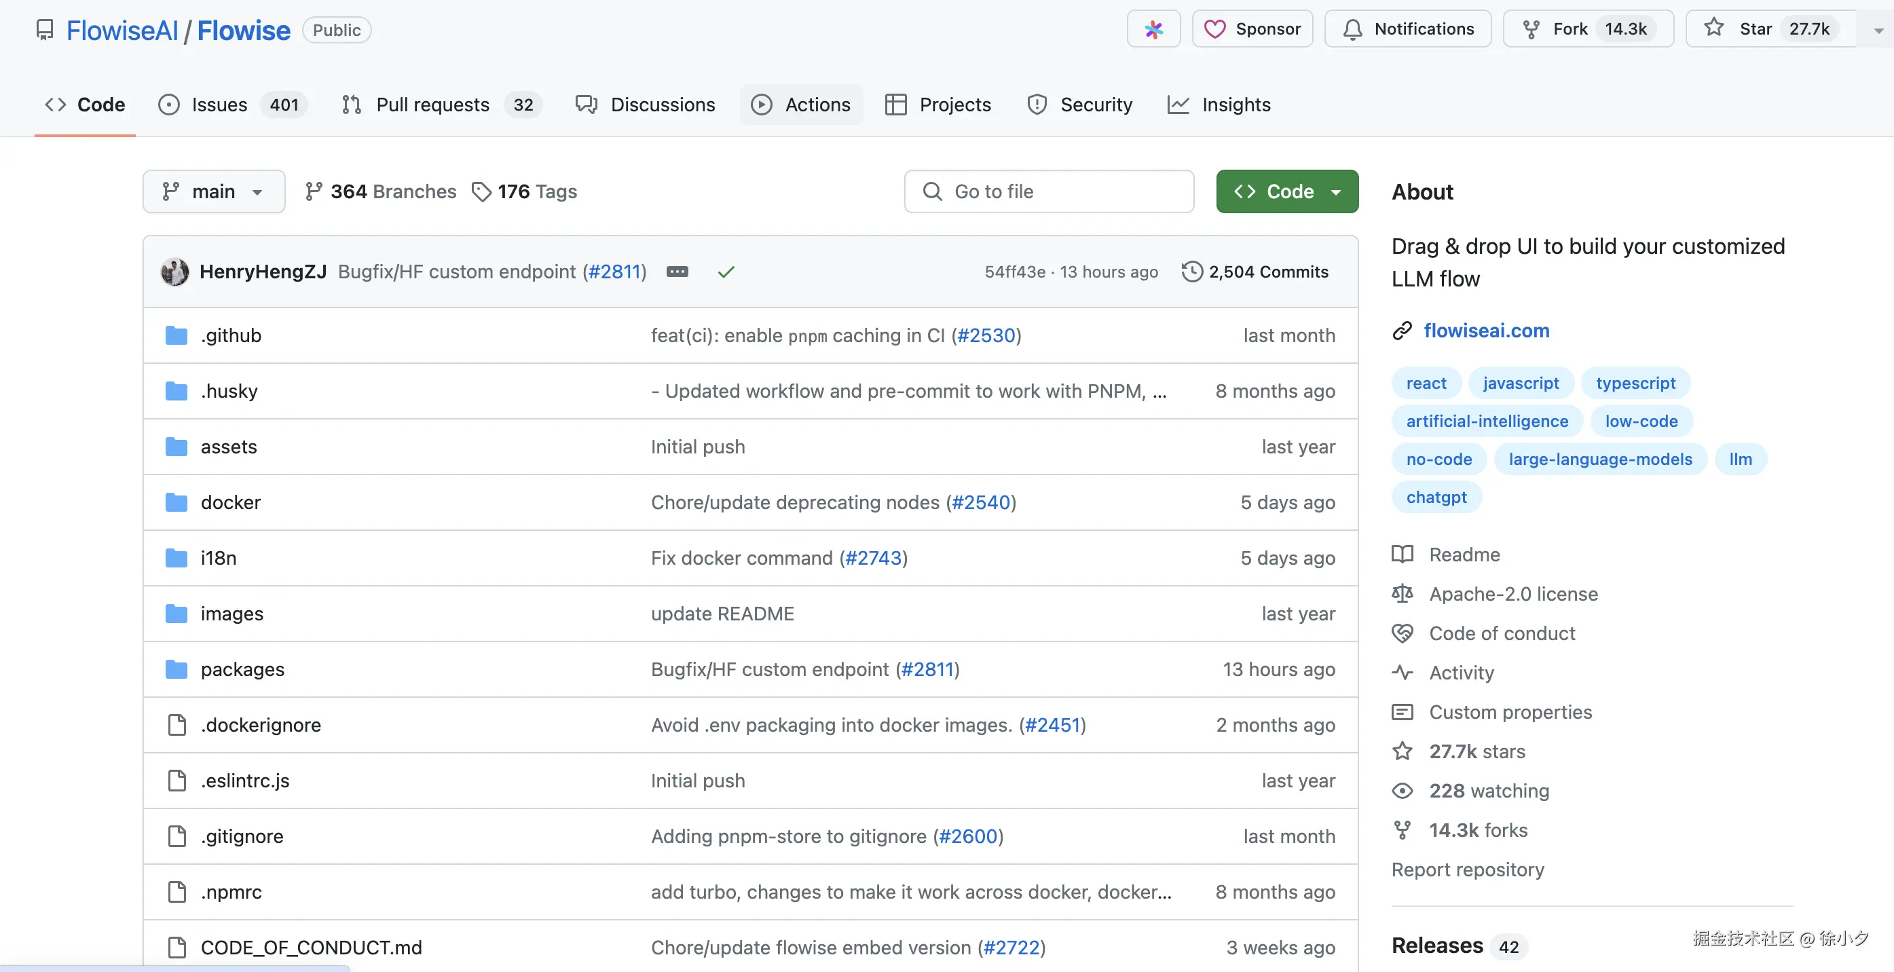Open the main branch selector dropdown

tap(213, 192)
